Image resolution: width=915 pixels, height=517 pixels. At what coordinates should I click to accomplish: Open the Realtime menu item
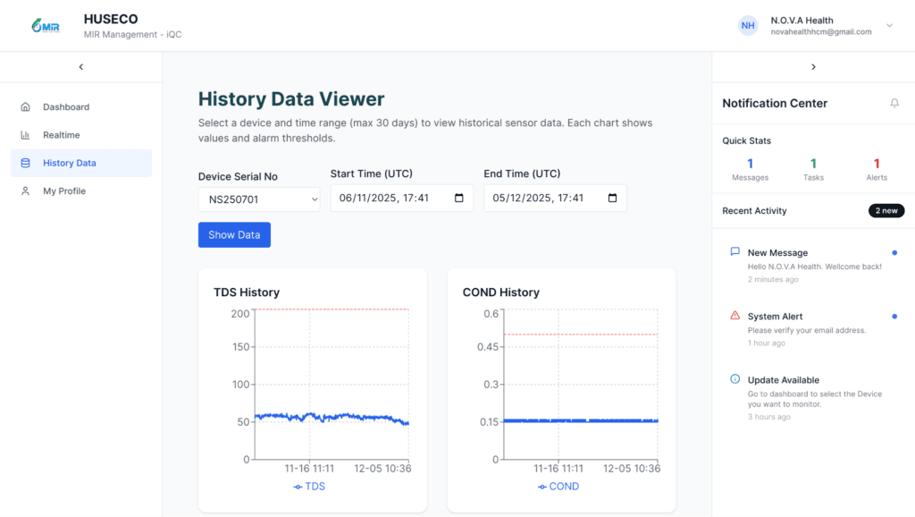[61, 135]
